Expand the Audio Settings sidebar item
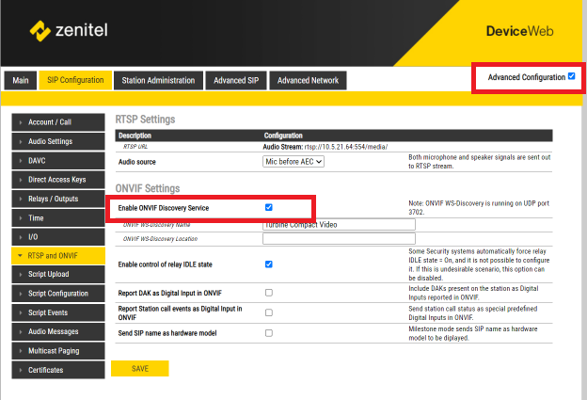Screen dimensions: 587x400 (x=55, y=141)
